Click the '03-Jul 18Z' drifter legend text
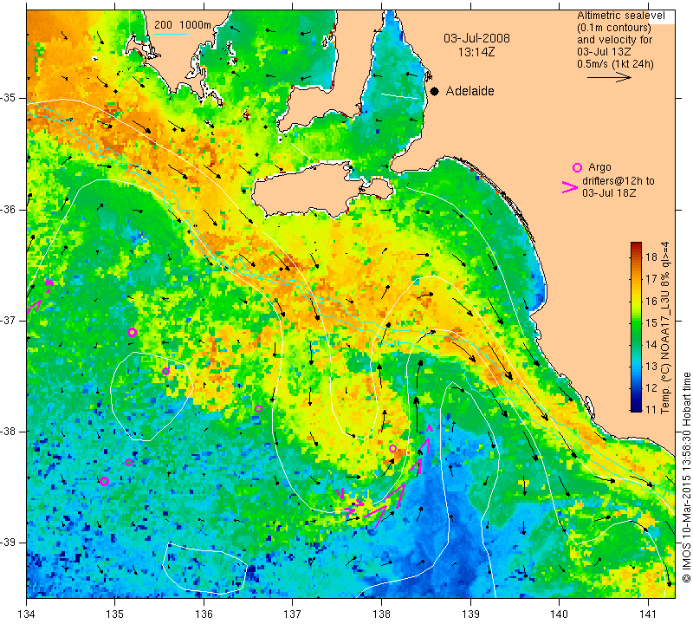Screen dimensions: 693x624 [x=609, y=192]
